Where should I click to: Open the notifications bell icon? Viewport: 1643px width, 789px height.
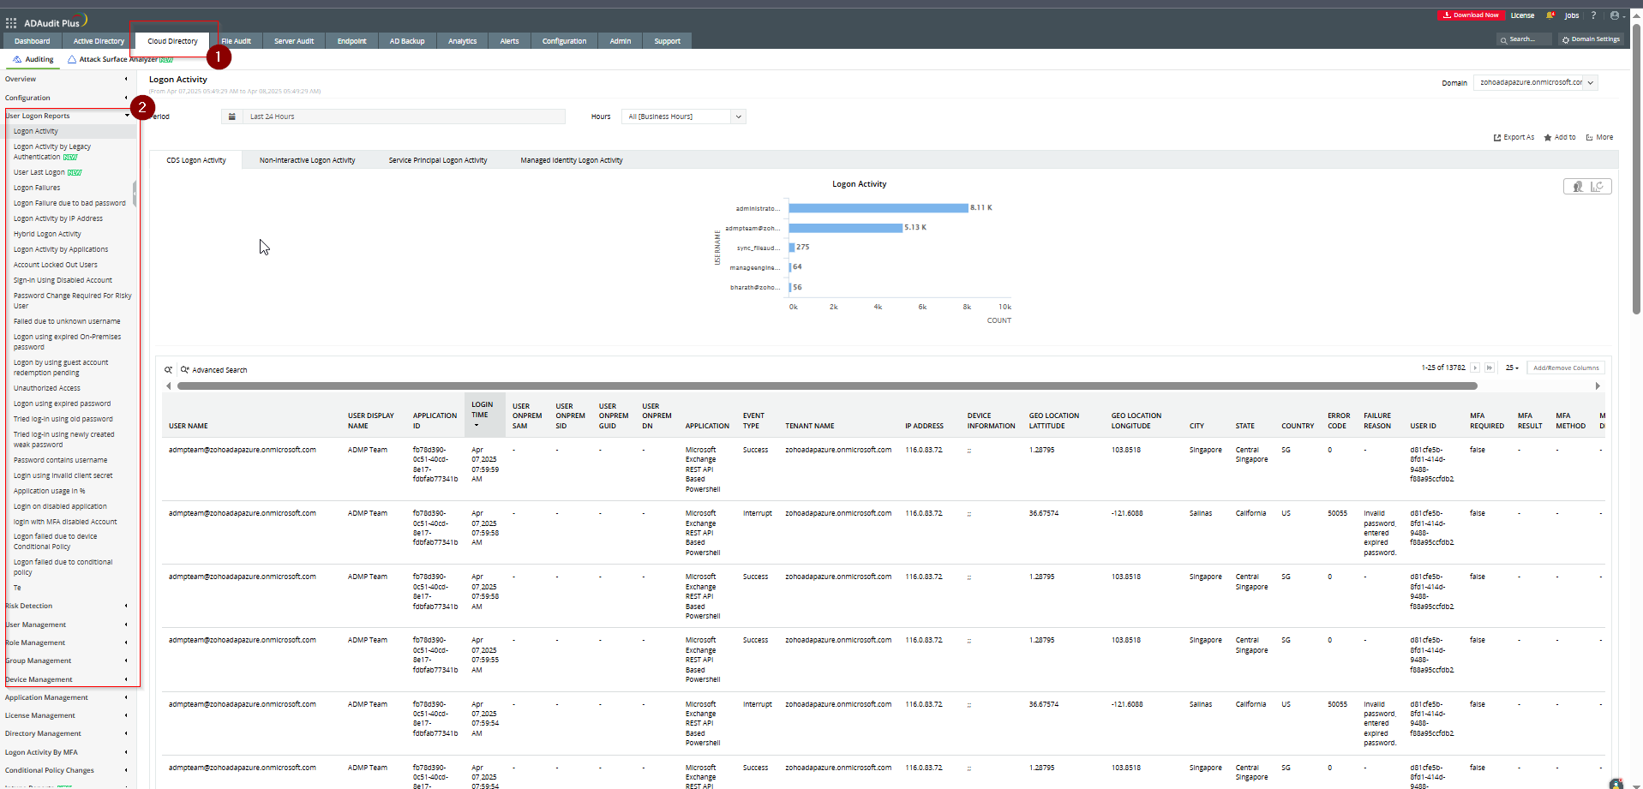(1550, 15)
